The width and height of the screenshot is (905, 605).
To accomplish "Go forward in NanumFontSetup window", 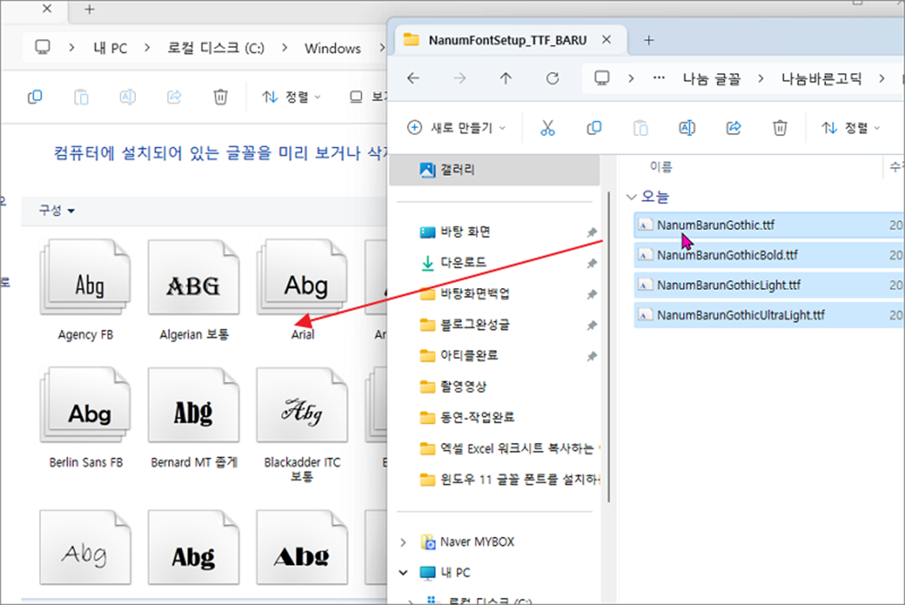I will [460, 78].
